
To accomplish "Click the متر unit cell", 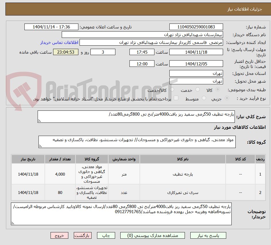I will [x=124, y=174].
